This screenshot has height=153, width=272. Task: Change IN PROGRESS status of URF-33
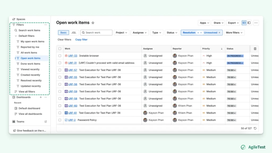[235, 56]
